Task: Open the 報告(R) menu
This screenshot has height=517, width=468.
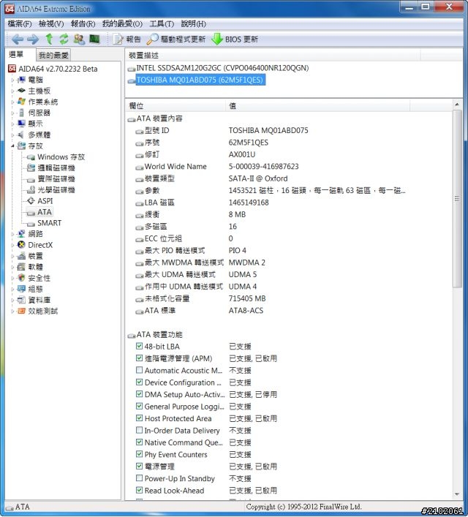Action: pos(83,23)
